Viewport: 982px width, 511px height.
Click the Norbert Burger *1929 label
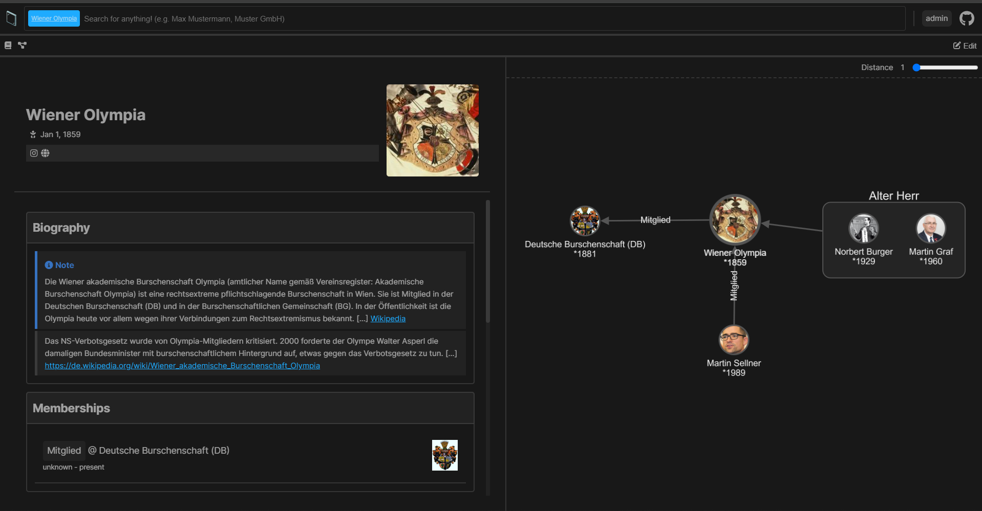coord(864,256)
